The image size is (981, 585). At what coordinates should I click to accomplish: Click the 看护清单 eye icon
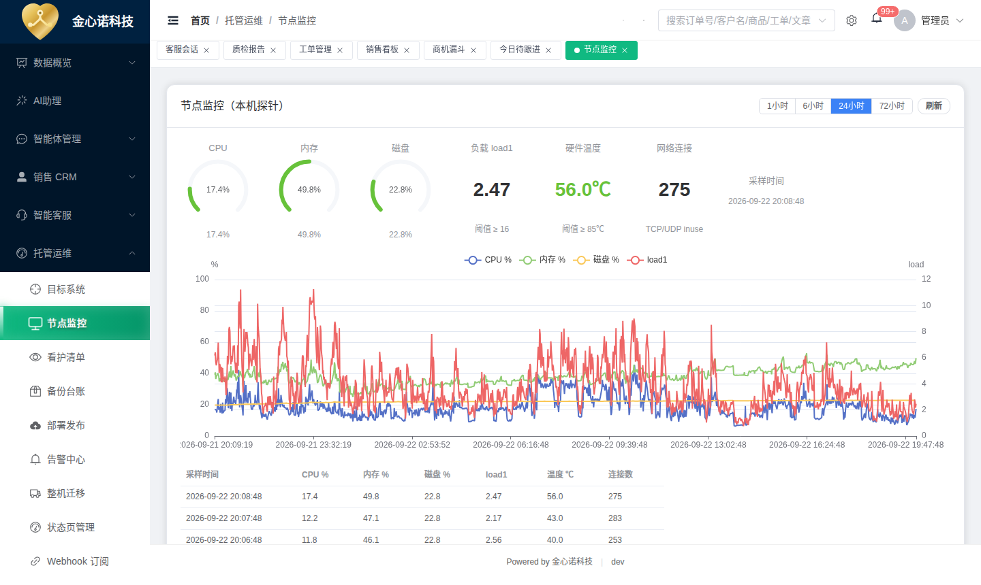click(x=35, y=357)
